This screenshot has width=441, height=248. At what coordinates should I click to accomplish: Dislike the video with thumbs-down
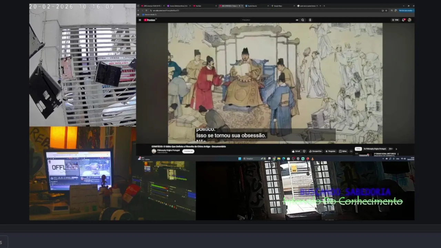coord(304,151)
